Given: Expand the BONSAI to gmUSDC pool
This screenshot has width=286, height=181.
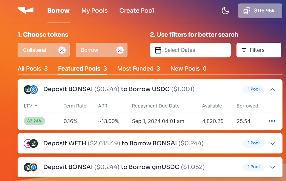Looking at the screenshot, I should pyautogui.click(x=273, y=167).
